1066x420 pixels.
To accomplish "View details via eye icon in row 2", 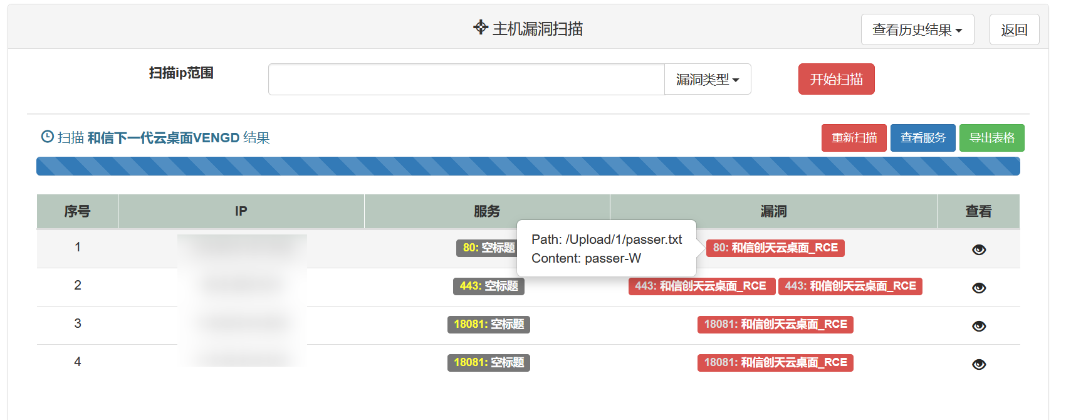I will point(979,288).
